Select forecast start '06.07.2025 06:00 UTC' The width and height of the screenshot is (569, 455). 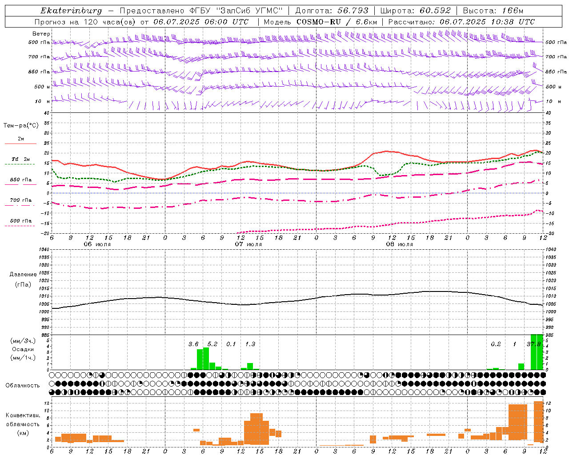(201, 22)
